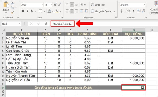Click the 4.00 average for Hồ Thị Mỹ Kiều
This screenshot has height=97, width=158.
pos(87,59)
